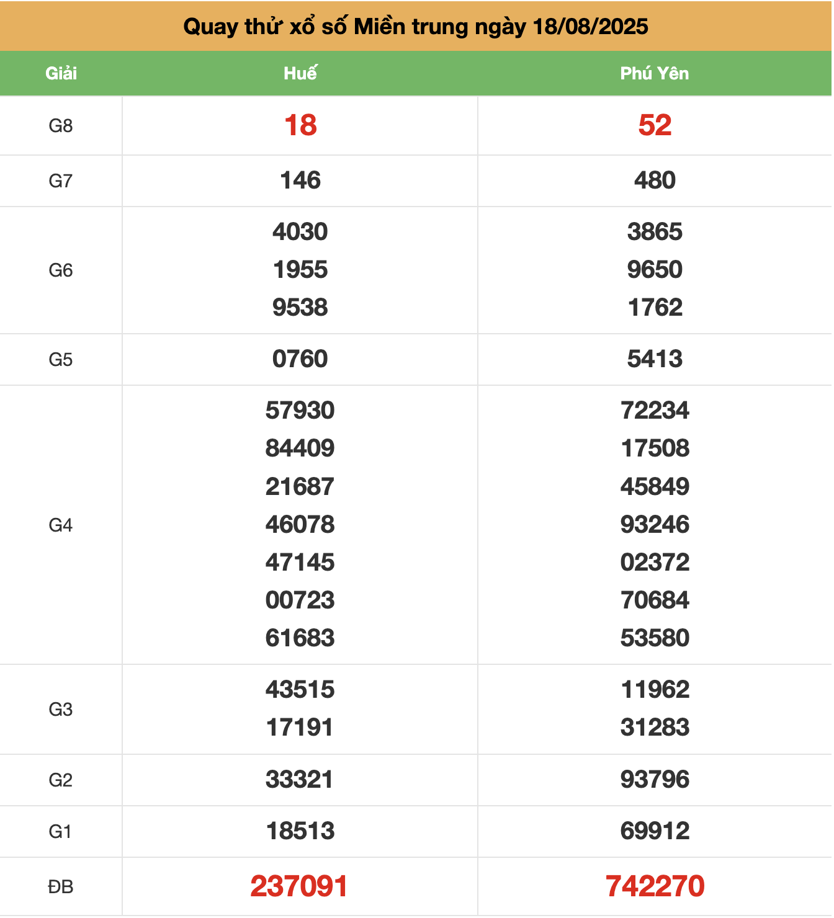Viewport: 834px width, 918px height.
Task: Click the Phú Yên column header
Action: pyautogui.click(x=655, y=73)
